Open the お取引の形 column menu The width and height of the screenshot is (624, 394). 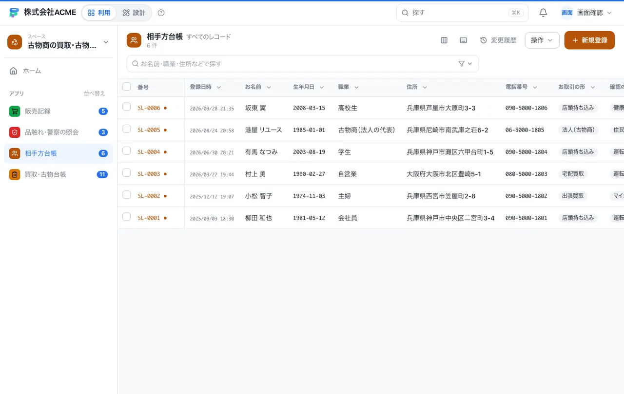coord(593,87)
